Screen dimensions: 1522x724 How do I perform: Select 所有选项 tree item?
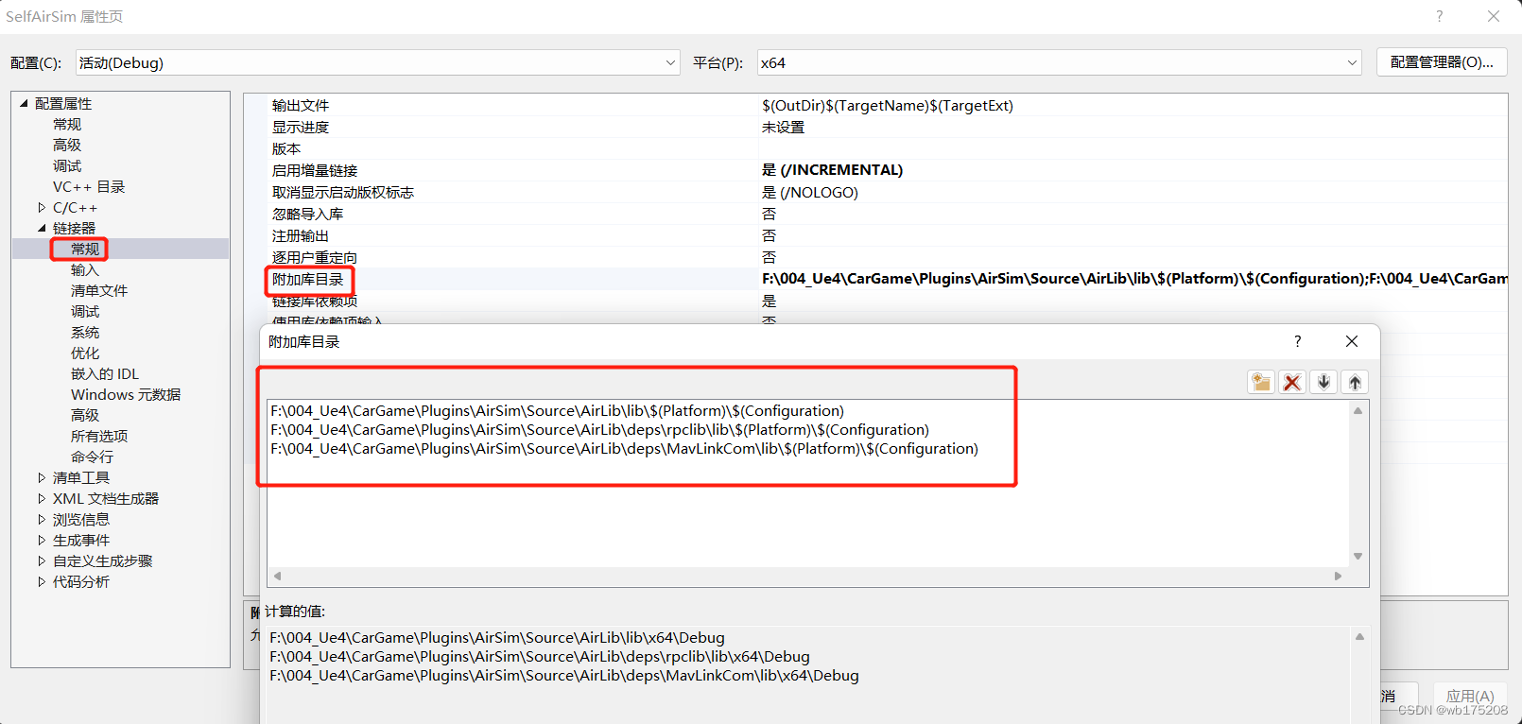(x=99, y=436)
